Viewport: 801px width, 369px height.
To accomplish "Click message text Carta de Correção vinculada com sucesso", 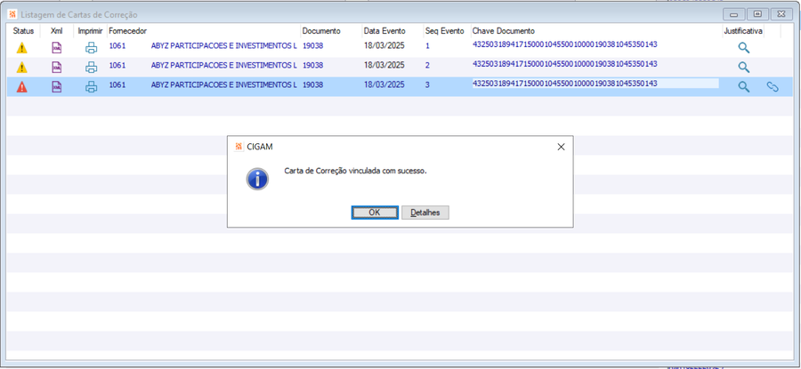I will coord(355,171).
